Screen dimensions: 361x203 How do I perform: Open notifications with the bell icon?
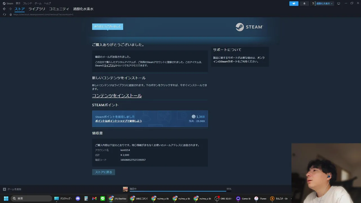point(304,3)
